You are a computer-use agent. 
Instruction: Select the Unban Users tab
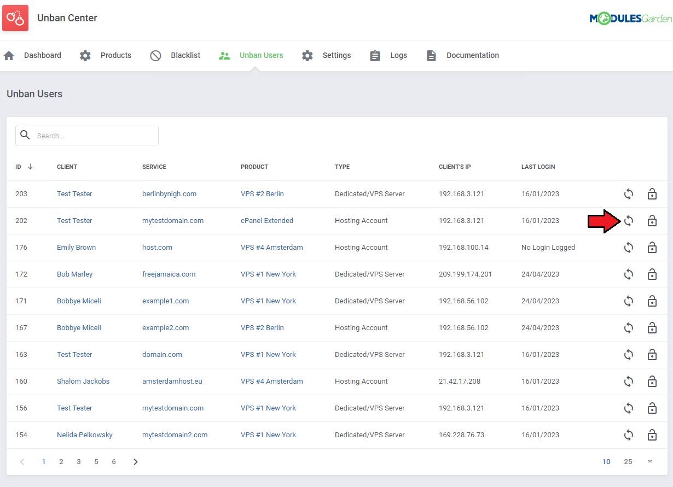[251, 55]
